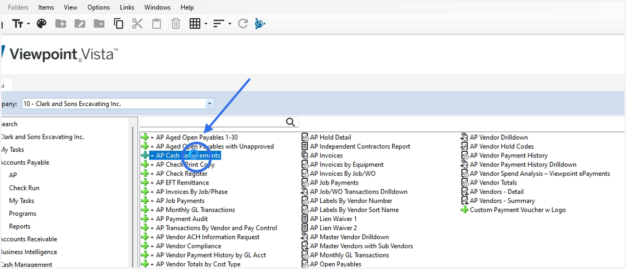
Task: Select Business Intelligence in the tree
Action: point(28,252)
